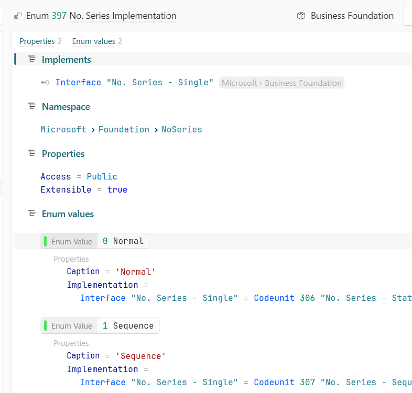Toggle the Properties section outline icon
The image size is (412, 393).
coord(32,153)
